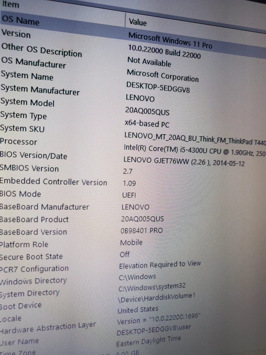Select BaseBoard Product row label
This screenshot has height=355, width=266.
34,219
